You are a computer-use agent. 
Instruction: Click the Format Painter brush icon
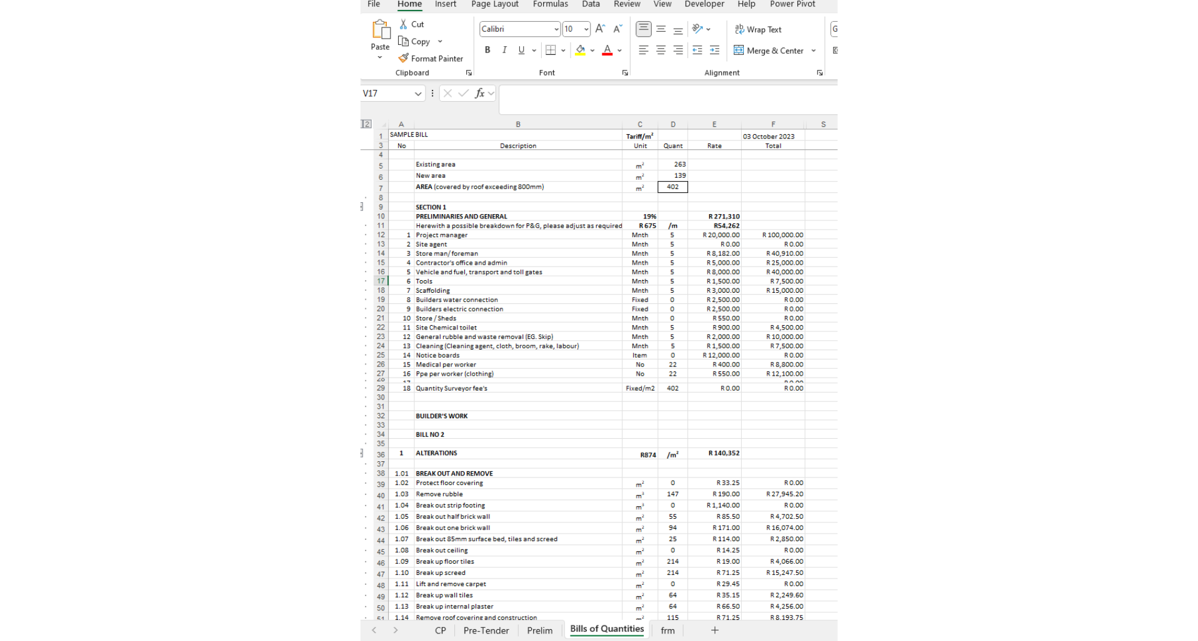[x=404, y=58]
